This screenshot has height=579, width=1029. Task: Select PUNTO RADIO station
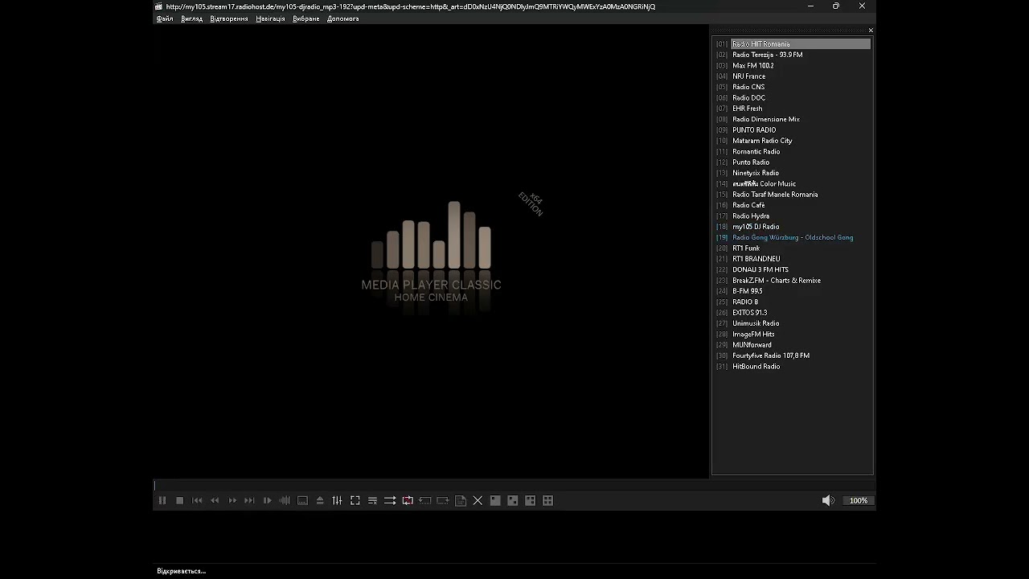pos(793,130)
